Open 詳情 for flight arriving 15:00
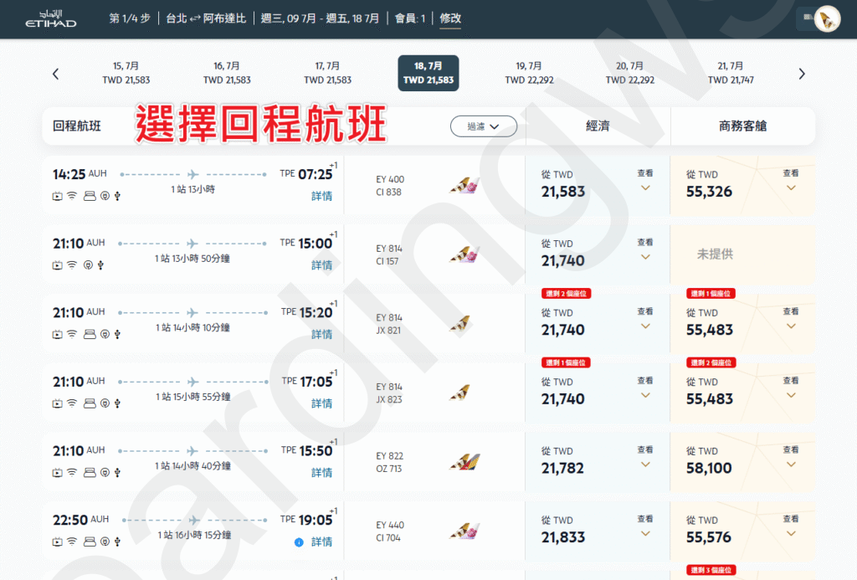 click(x=322, y=265)
